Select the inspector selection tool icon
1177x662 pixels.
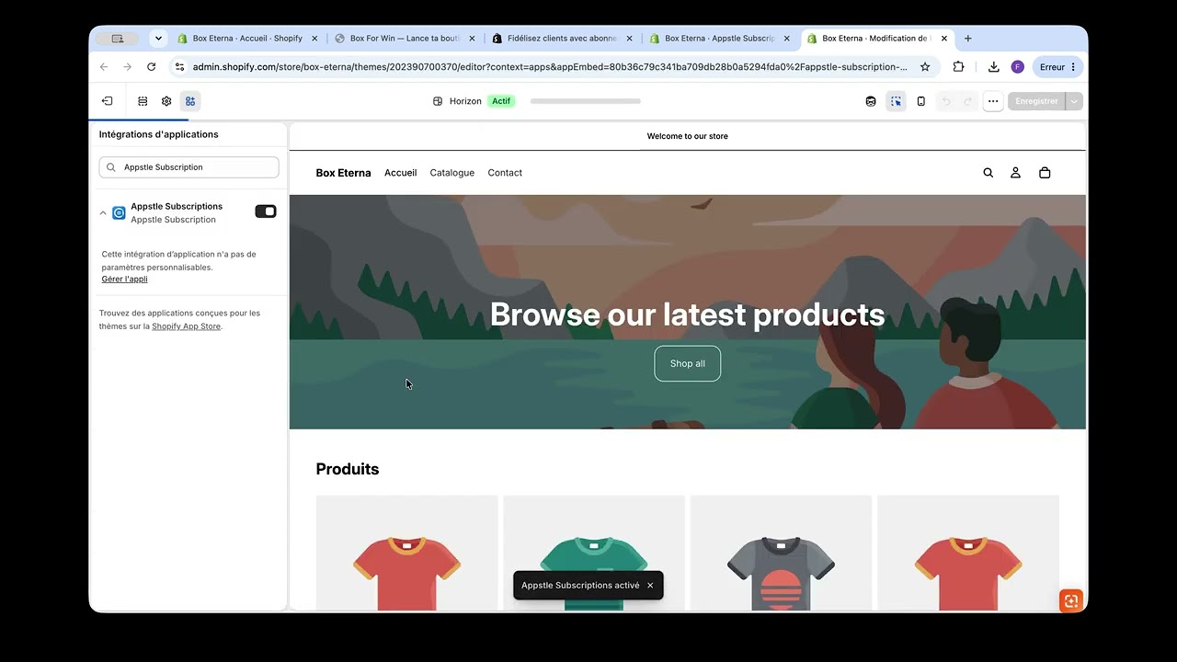point(896,101)
